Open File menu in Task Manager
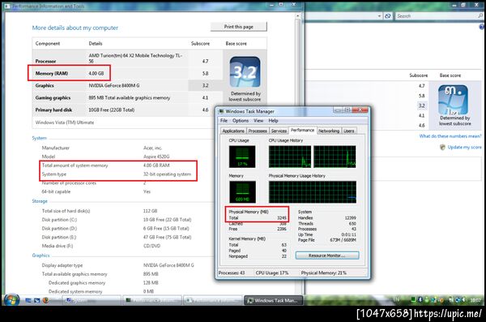The height and width of the screenshot is (322, 486). pos(224,121)
